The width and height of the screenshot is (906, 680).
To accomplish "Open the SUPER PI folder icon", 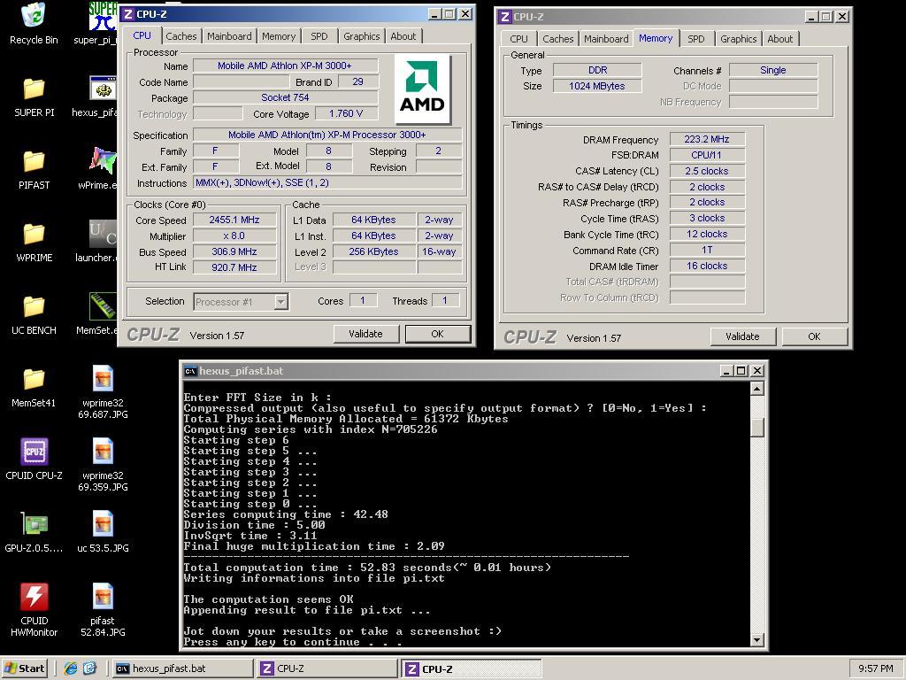I will point(34,97).
